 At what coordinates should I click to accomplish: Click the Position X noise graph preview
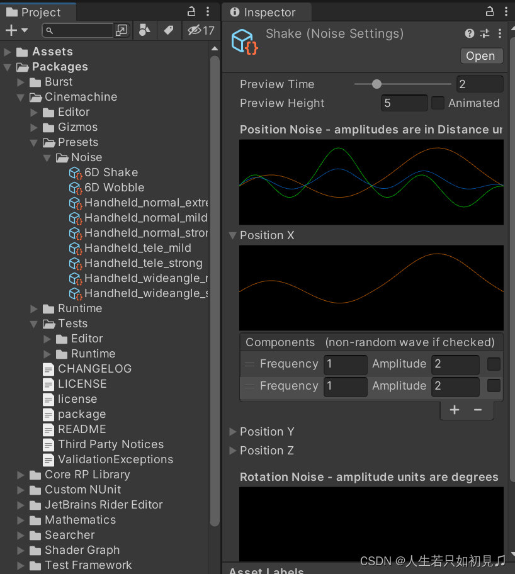(371, 288)
